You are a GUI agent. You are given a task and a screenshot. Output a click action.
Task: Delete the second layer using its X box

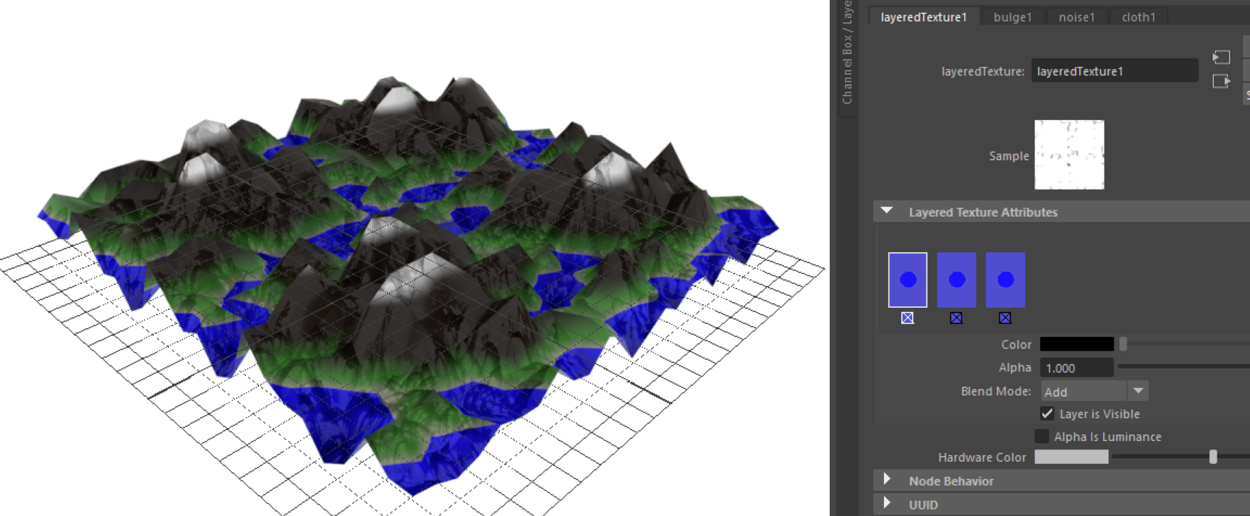pos(956,318)
